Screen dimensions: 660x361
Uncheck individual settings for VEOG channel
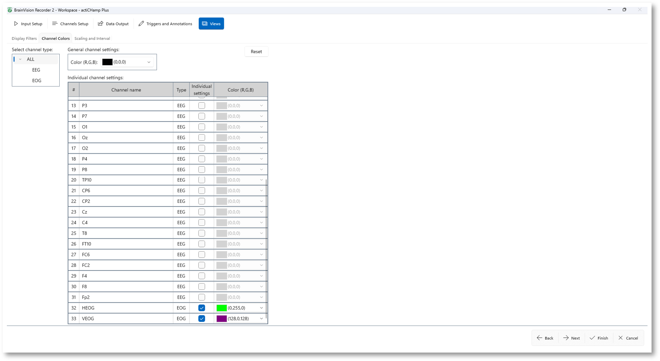202,319
